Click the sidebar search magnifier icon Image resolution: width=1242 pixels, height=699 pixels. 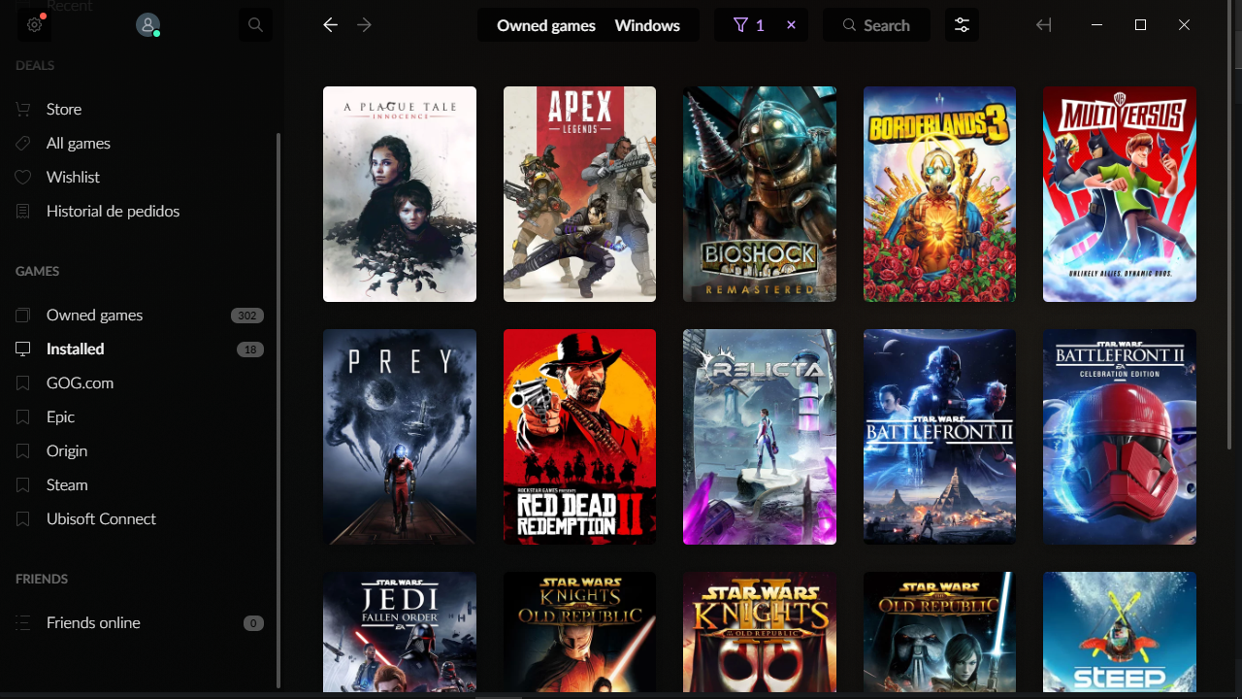[255, 25]
